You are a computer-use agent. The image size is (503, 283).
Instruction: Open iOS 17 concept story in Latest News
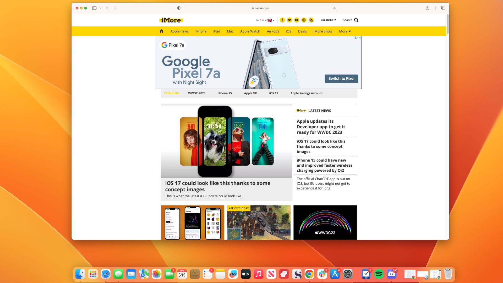(321, 146)
